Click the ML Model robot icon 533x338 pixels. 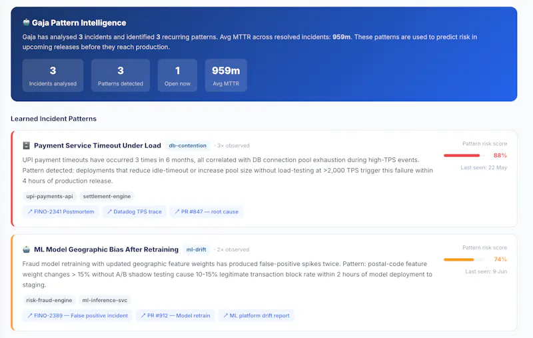26,249
